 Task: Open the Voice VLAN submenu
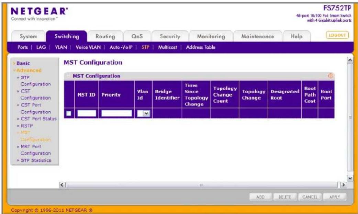pos(88,47)
